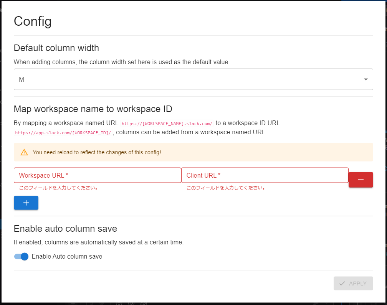Toggle the Enable Auto column save switch
The image size is (387, 305).
pyautogui.click(x=21, y=256)
